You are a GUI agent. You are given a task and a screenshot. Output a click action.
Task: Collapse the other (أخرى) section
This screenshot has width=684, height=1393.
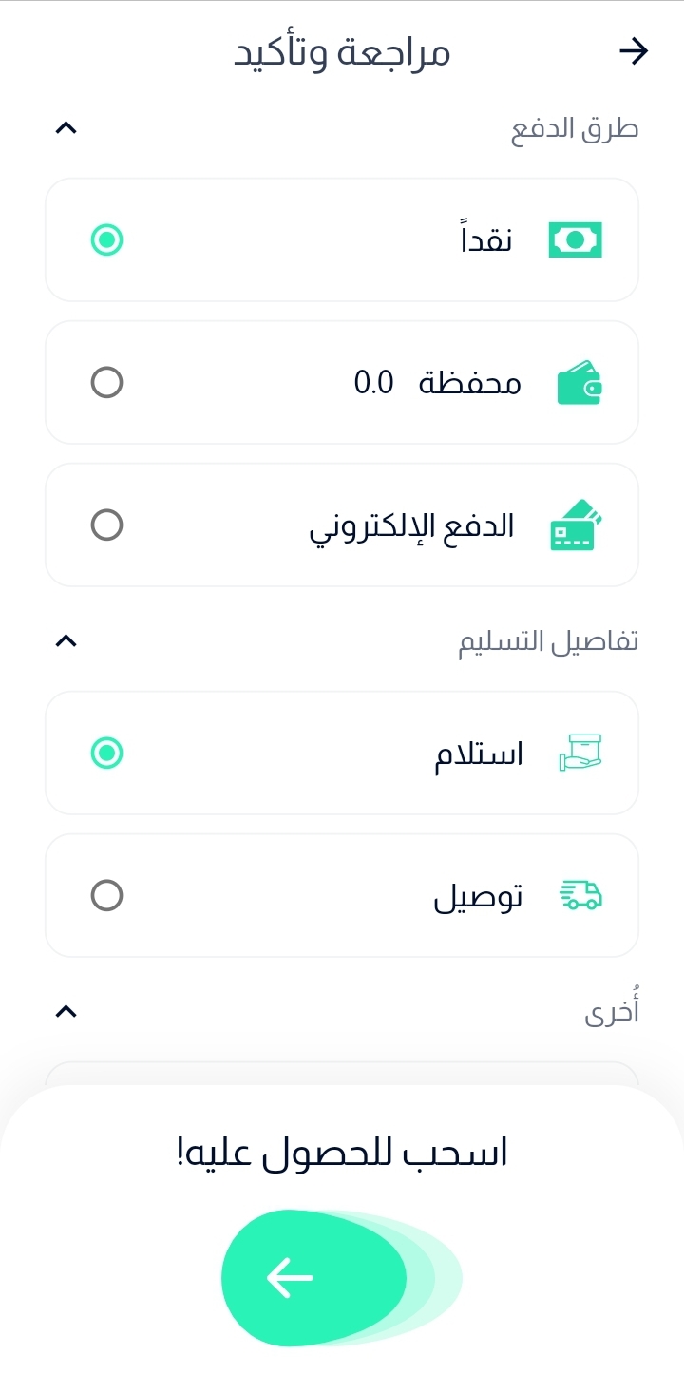[66, 1012]
